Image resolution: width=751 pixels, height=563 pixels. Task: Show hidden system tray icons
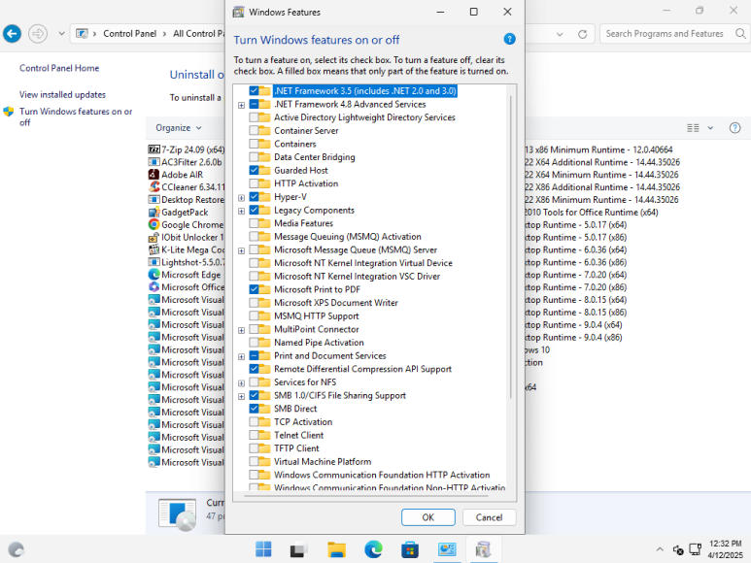(660, 549)
